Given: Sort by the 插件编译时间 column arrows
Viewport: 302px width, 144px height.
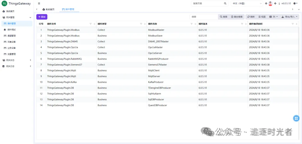Looking at the screenshot, I should point(297,24).
